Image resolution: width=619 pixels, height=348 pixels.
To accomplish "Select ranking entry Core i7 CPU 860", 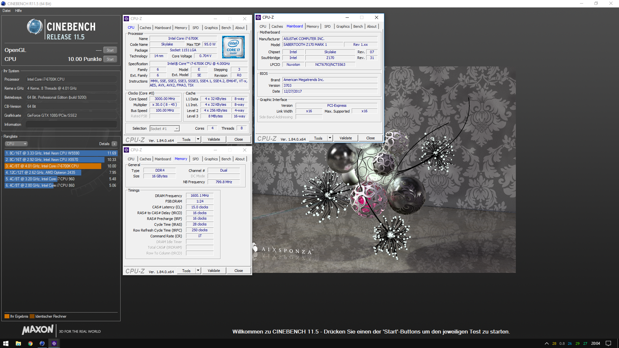I will click(x=61, y=185).
